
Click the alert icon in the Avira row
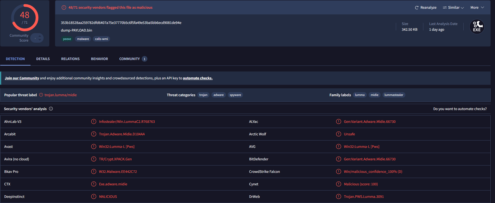click(x=94, y=159)
